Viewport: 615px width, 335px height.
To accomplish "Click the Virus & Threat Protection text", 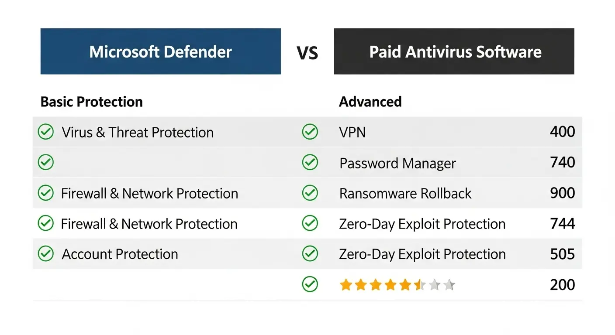I will pyautogui.click(x=138, y=132).
